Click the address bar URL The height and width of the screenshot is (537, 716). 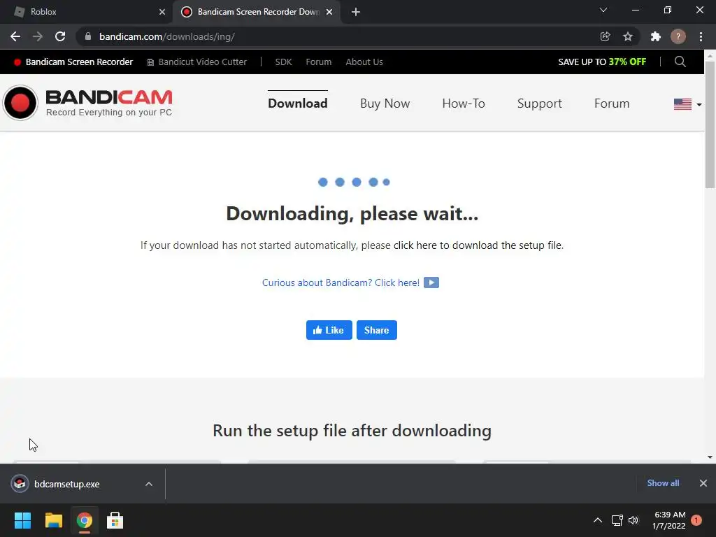[x=167, y=36]
